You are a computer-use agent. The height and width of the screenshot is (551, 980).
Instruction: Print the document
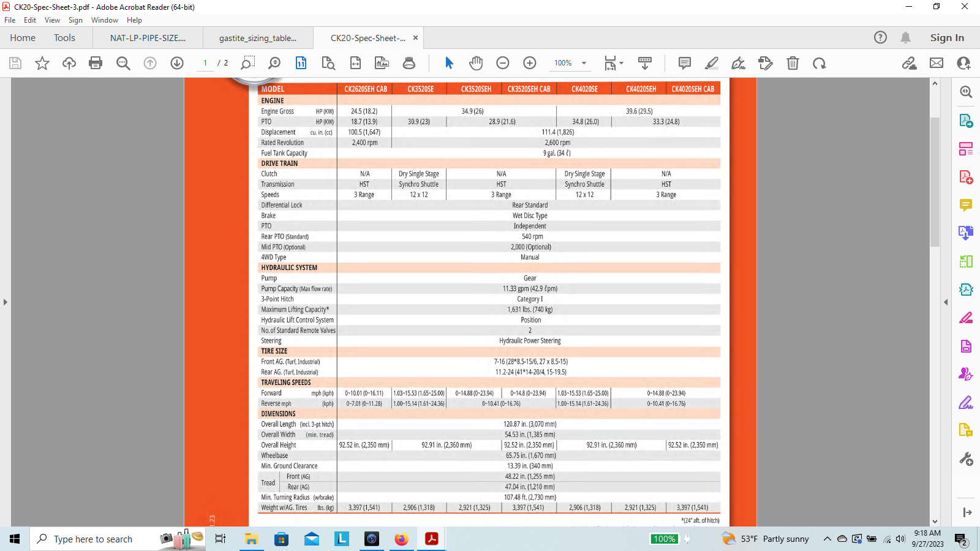96,63
